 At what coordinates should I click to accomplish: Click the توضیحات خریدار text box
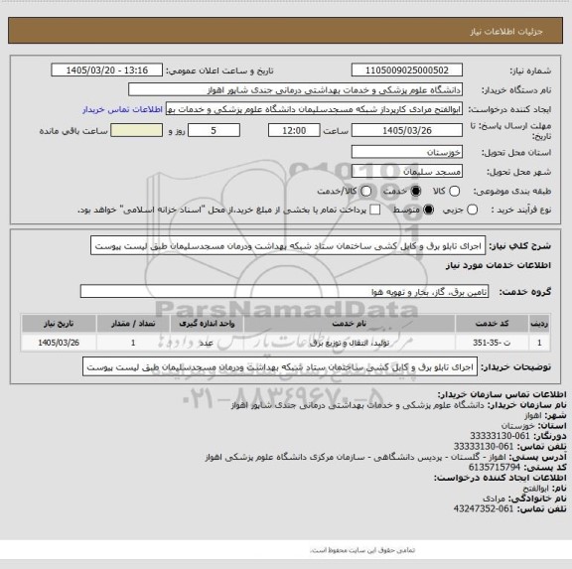[x=280, y=366]
